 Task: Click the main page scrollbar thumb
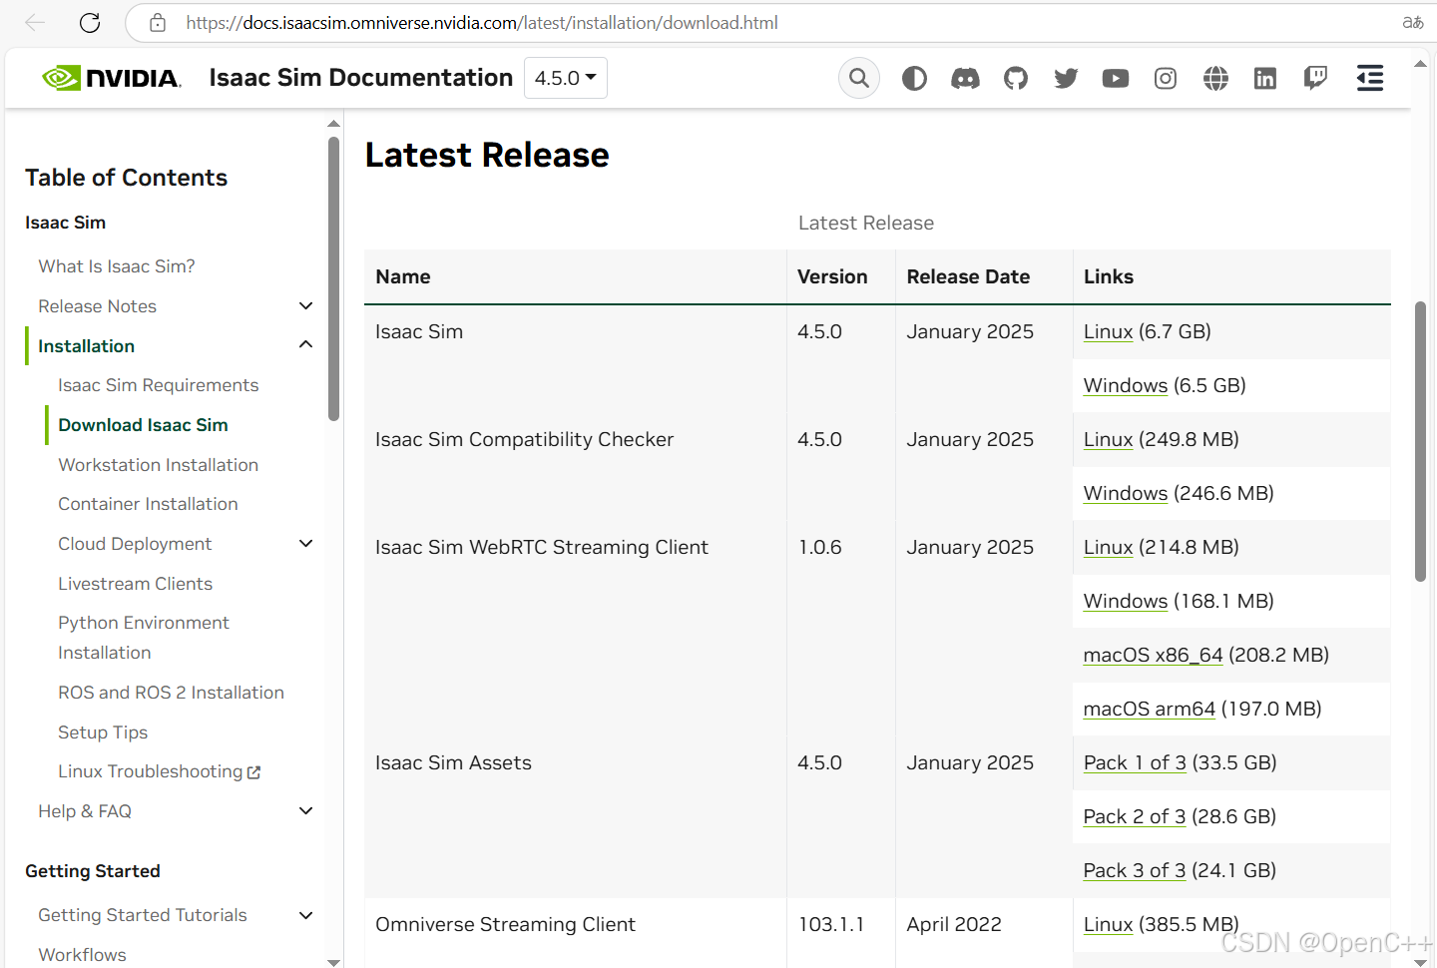click(x=1420, y=441)
